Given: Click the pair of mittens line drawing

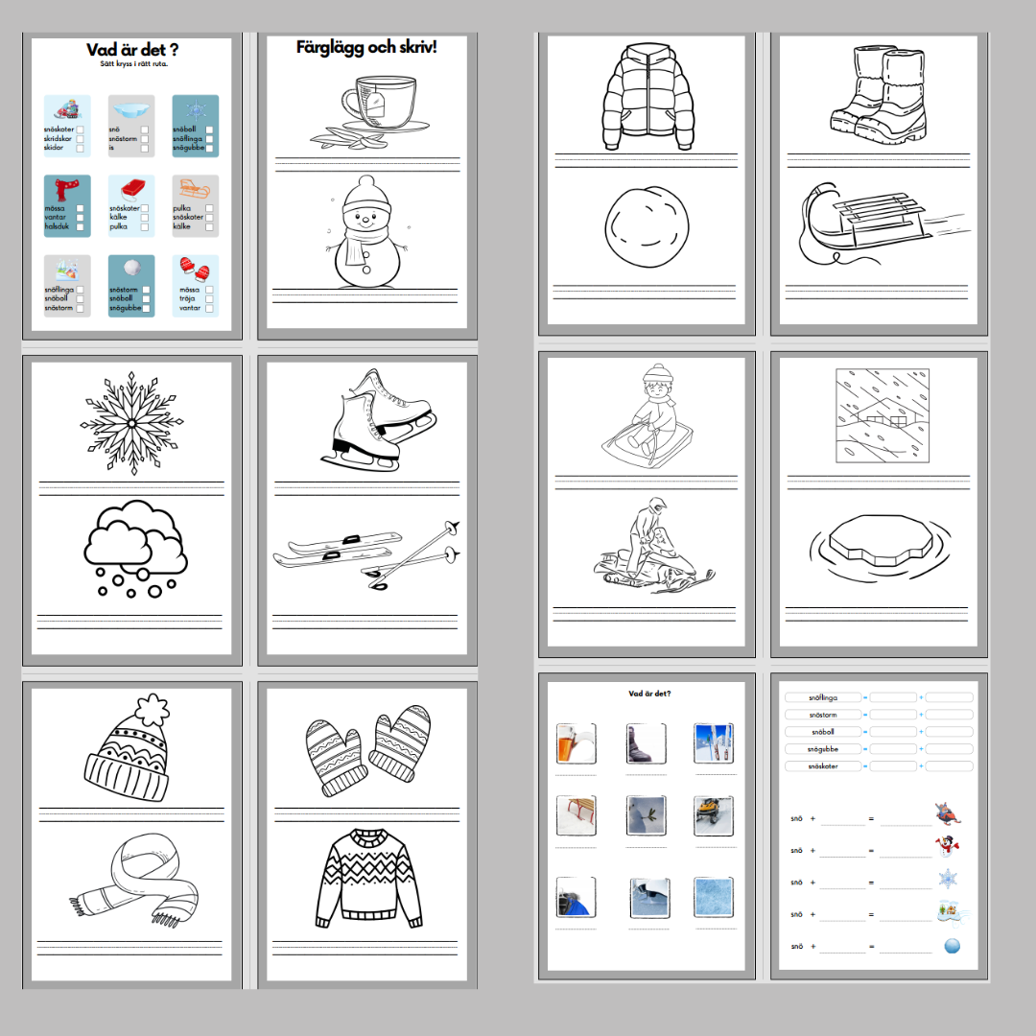Looking at the screenshot, I should 369,748.
